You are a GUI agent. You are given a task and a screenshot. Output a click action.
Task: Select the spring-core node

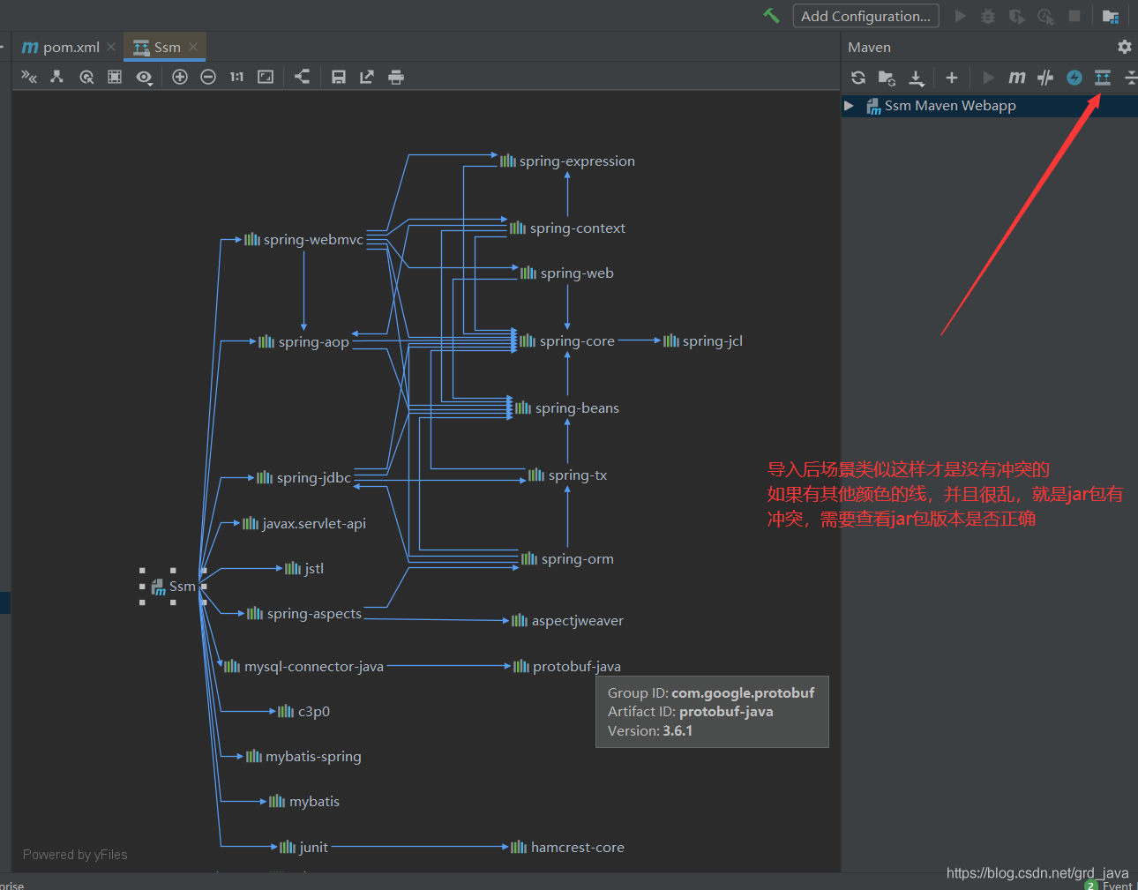click(x=567, y=340)
